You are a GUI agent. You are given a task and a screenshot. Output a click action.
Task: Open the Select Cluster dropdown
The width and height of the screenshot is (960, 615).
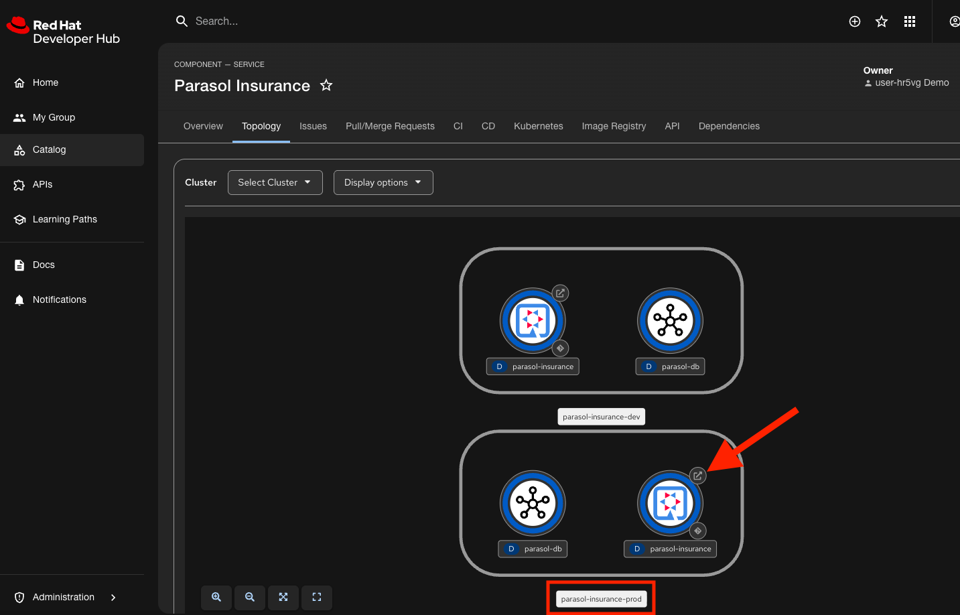(275, 182)
